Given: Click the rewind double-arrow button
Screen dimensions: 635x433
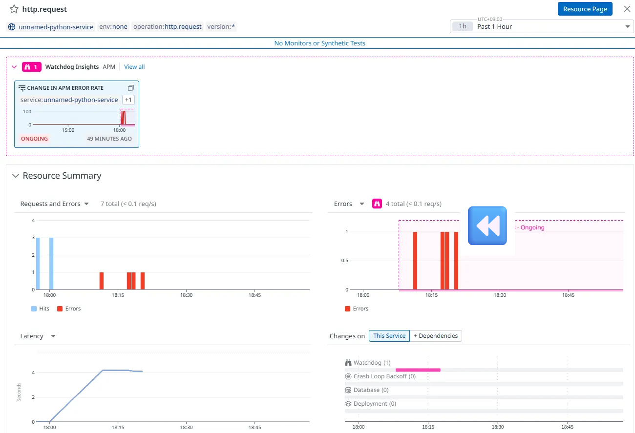Looking at the screenshot, I should coord(487,226).
